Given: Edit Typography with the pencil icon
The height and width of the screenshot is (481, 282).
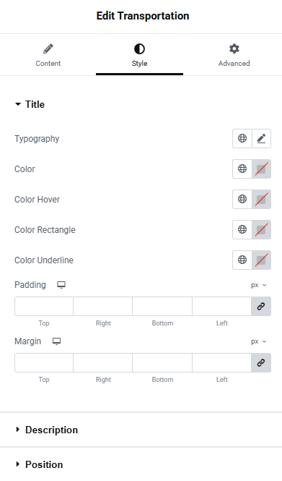Looking at the screenshot, I should click(x=262, y=138).
